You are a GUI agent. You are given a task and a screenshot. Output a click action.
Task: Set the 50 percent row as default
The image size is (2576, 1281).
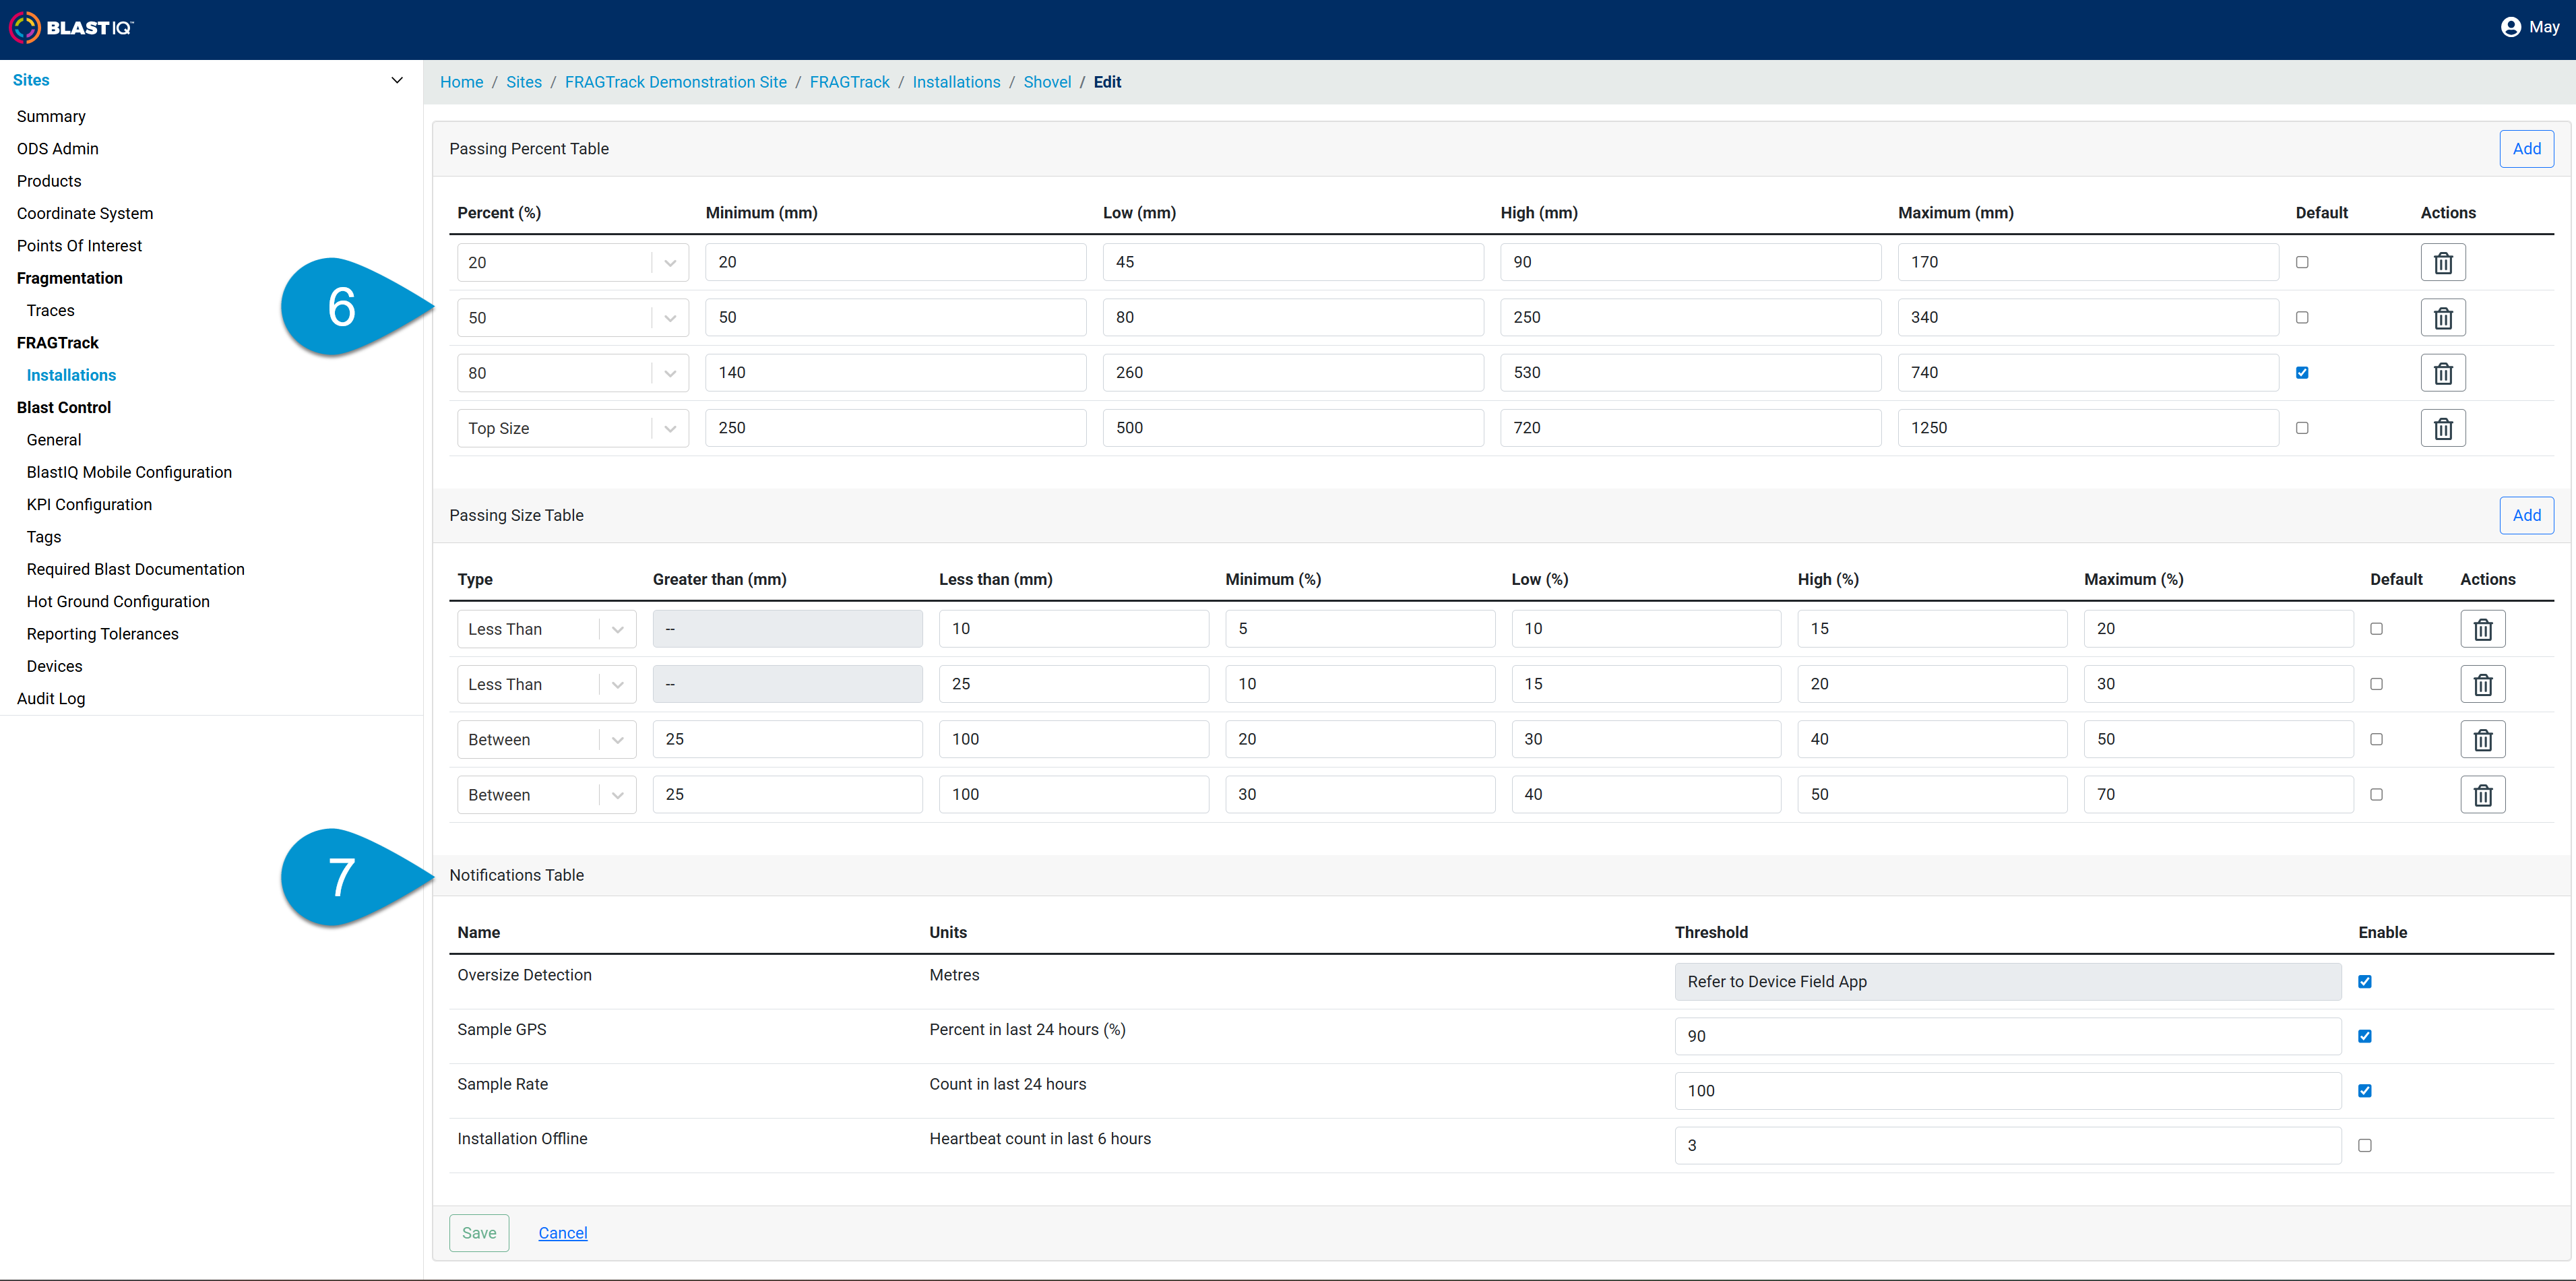click(x=2302, y=317)
